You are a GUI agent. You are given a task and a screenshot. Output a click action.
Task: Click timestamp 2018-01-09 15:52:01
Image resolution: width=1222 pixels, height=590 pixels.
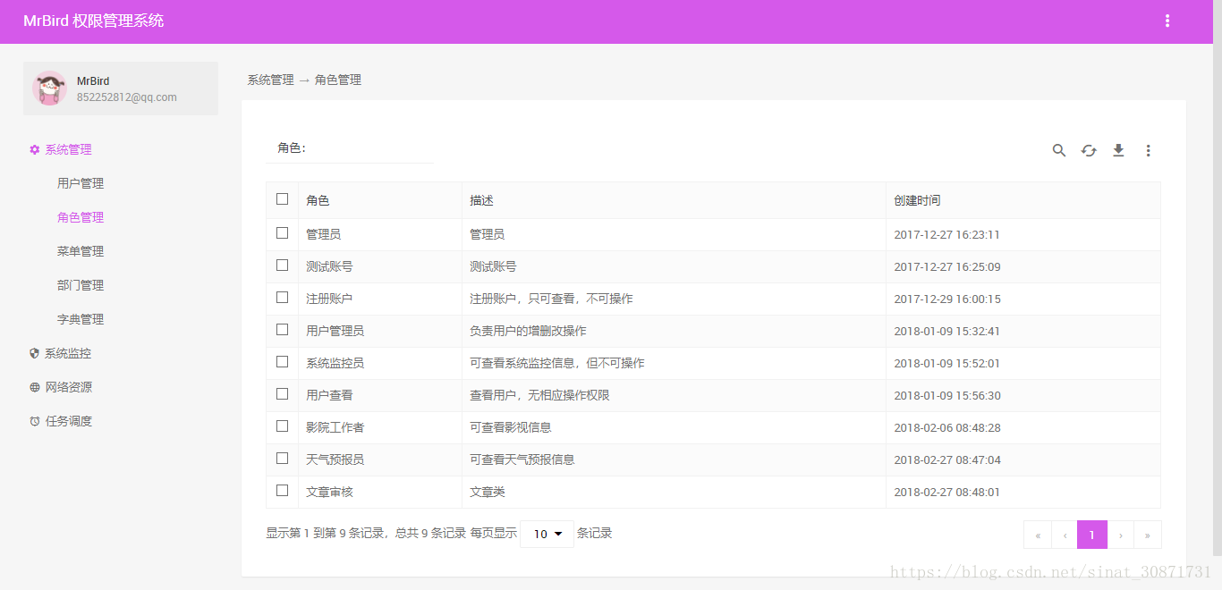tap(946, 363)
